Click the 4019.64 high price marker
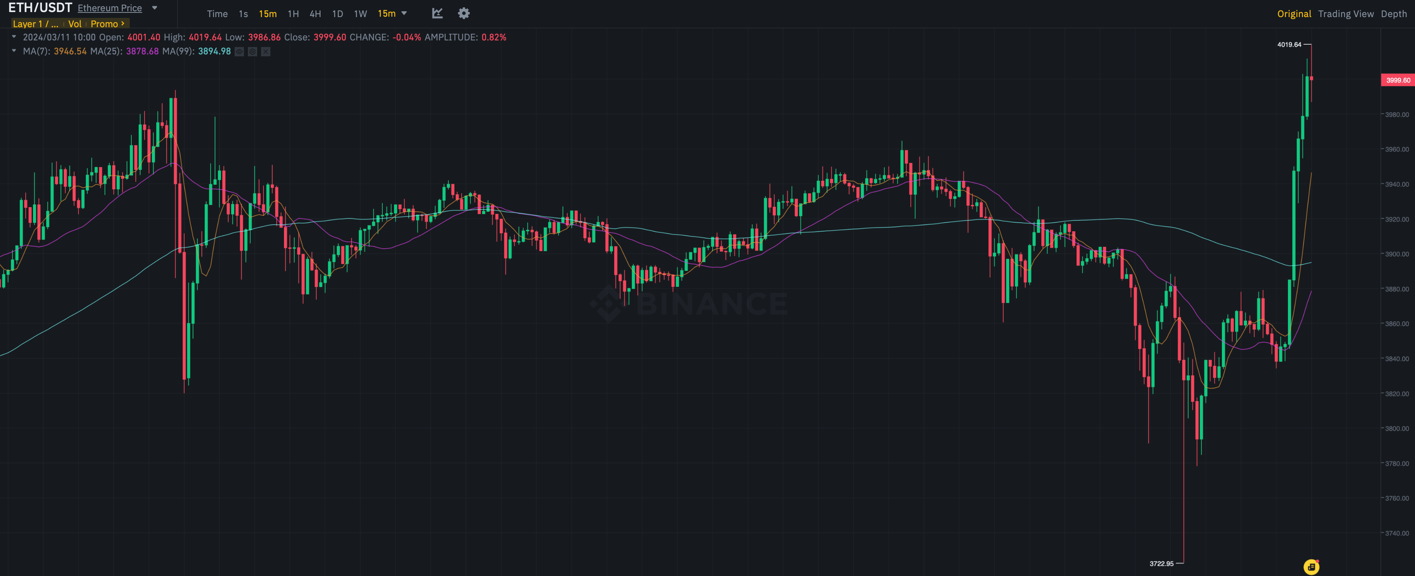This screenshot has width=1415, height=576. coord(1289,45)
